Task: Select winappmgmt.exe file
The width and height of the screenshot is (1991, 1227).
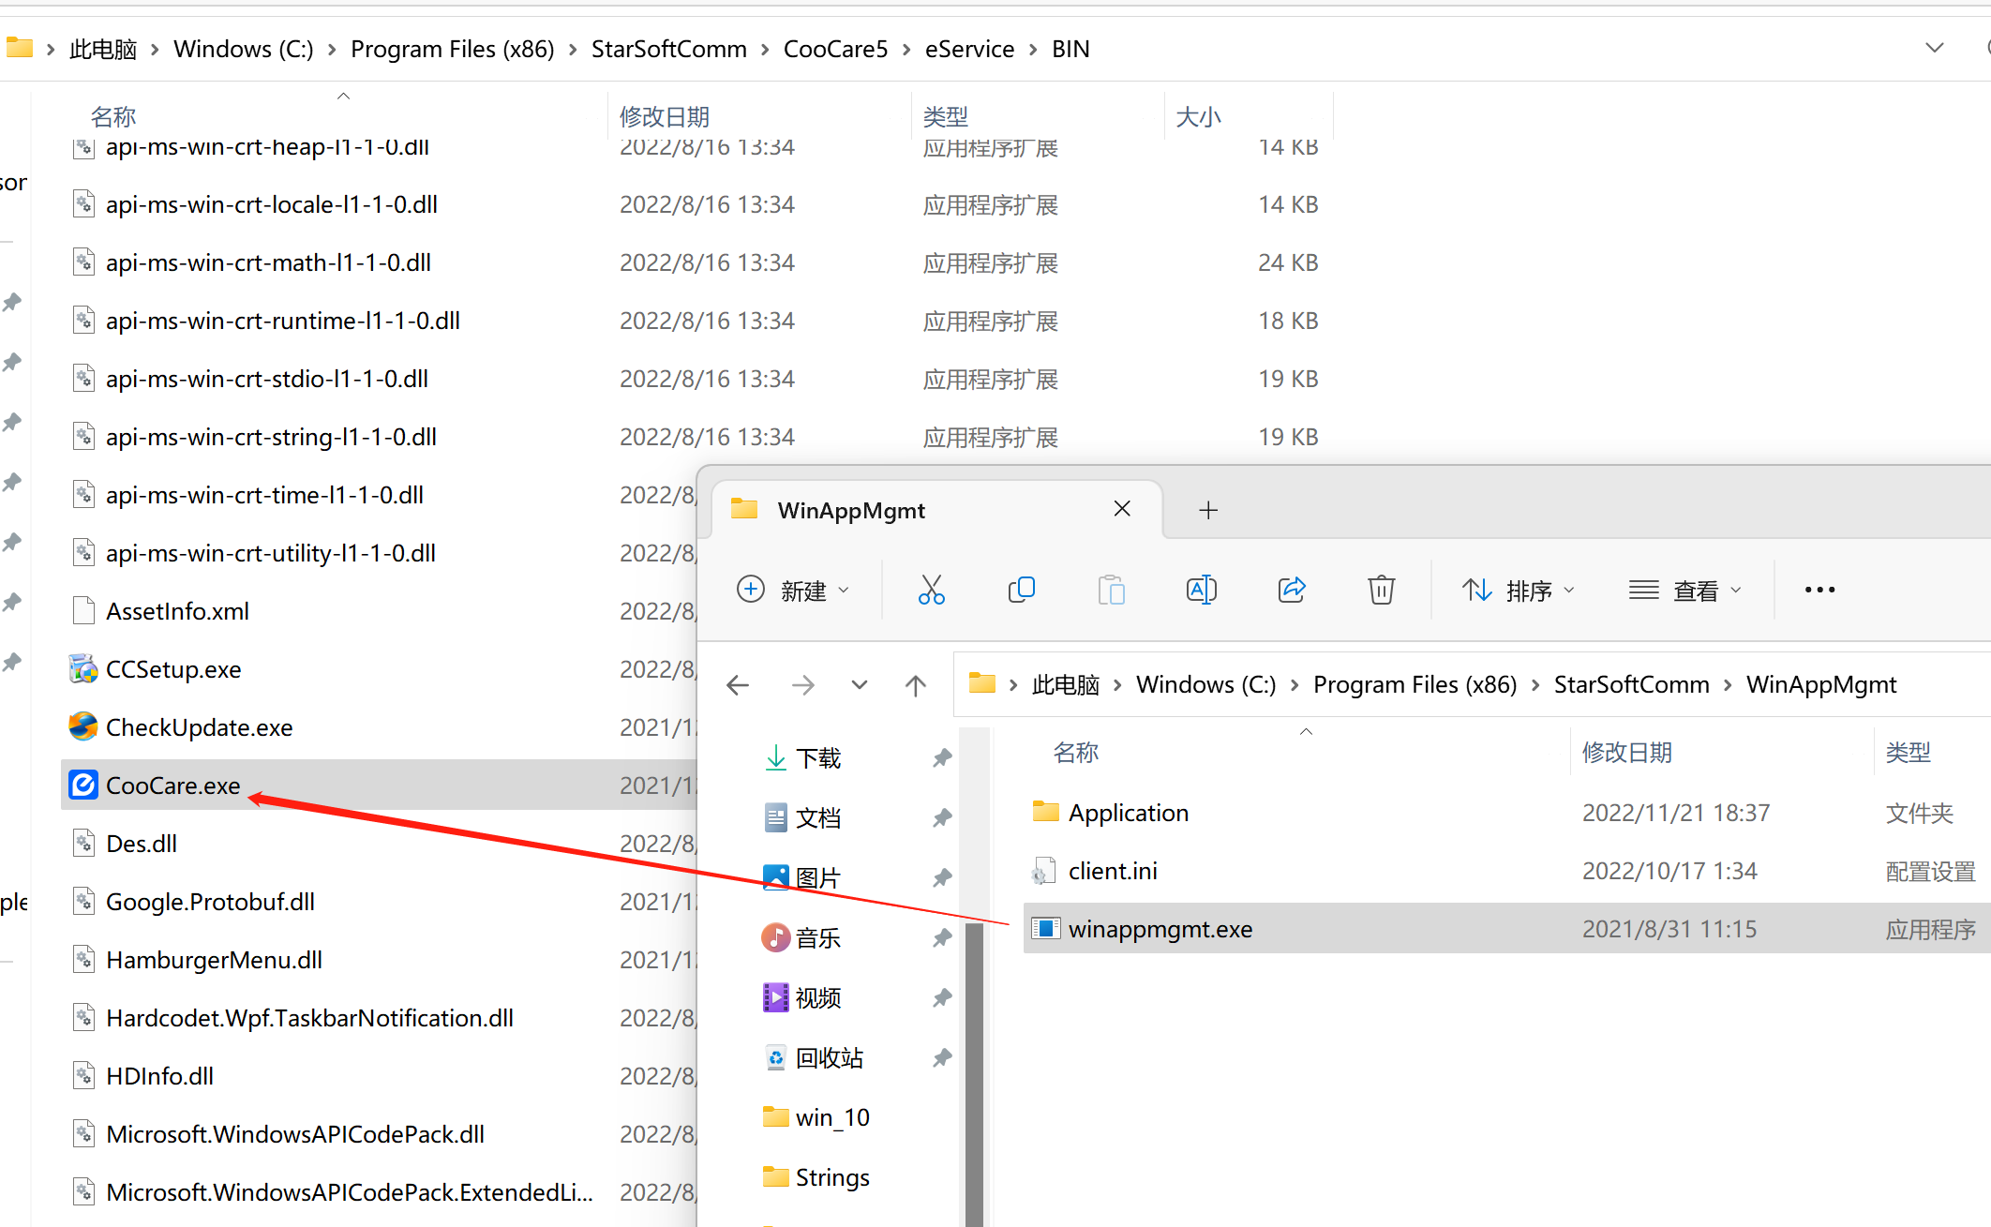Action: [1160, 929]
